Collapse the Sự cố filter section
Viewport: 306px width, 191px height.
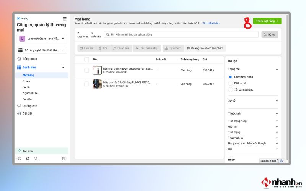[x=277, y=101]
